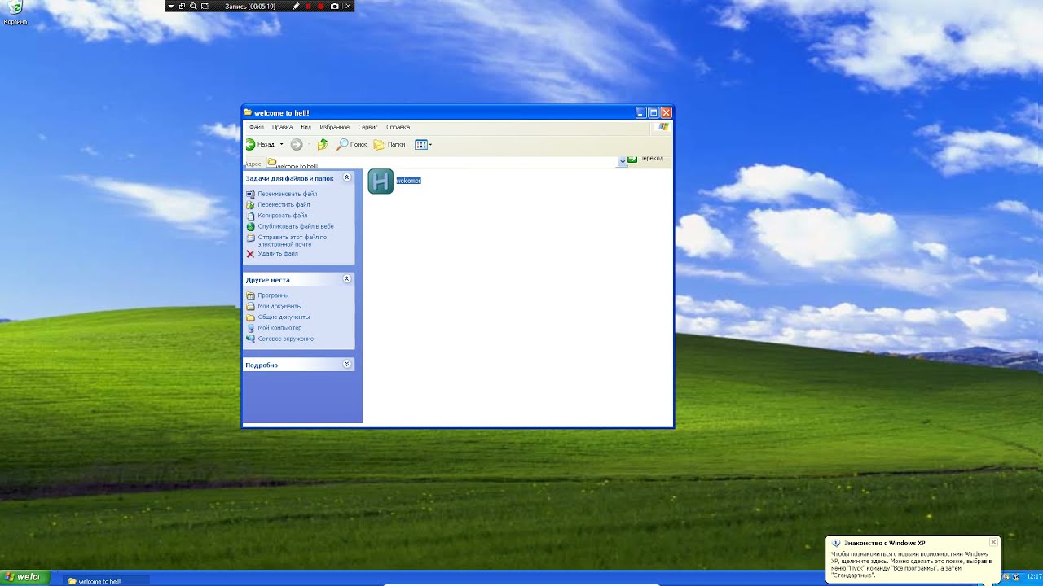Pause the screen recording

(x=308, y=7)
